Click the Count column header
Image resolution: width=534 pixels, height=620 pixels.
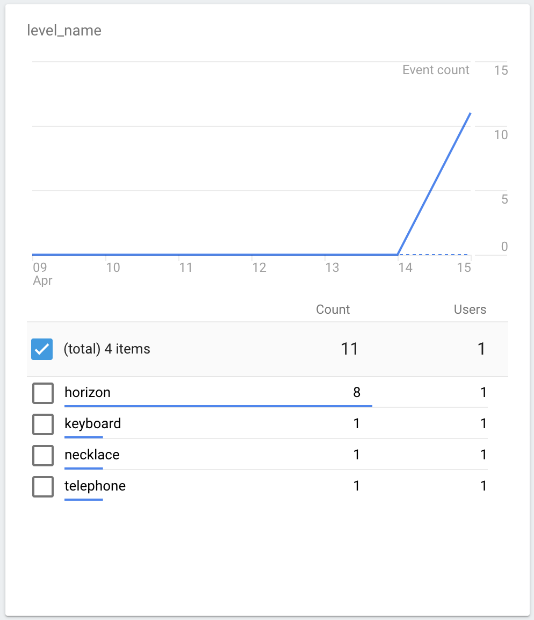pyautogui.click(x=333, y=309)
